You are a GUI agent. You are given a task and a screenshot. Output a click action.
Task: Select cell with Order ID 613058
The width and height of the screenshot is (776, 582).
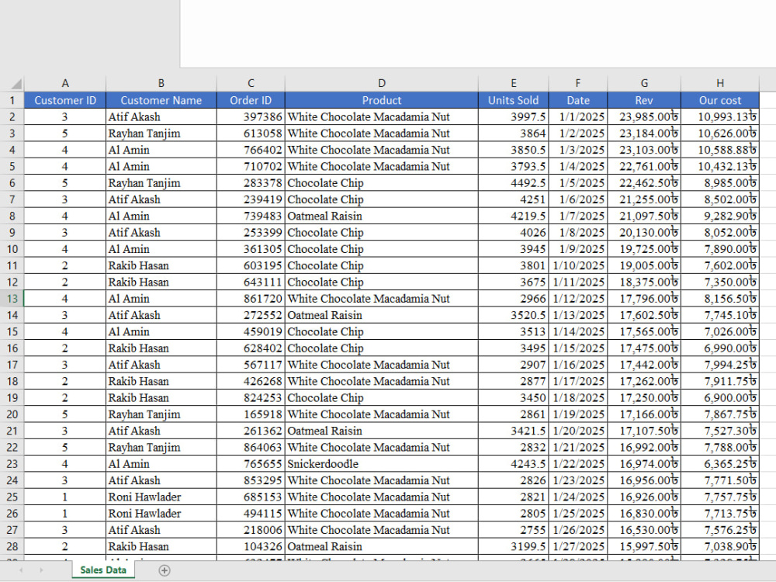tap(251, 133)
